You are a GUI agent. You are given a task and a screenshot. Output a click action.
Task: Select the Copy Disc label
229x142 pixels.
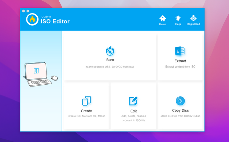pos(180,111)
